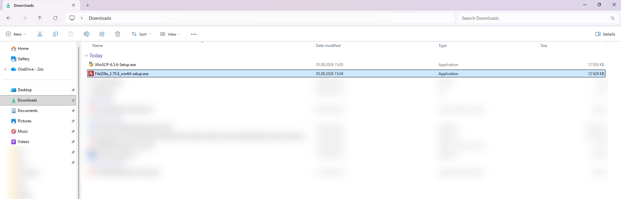Sort by Date modified column header
This screenshot has width=621, height=199.
[328, 46]
